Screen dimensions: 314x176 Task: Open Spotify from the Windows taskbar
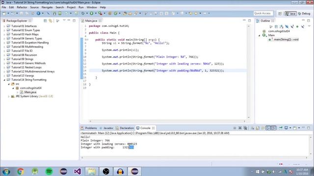(49, 172)
